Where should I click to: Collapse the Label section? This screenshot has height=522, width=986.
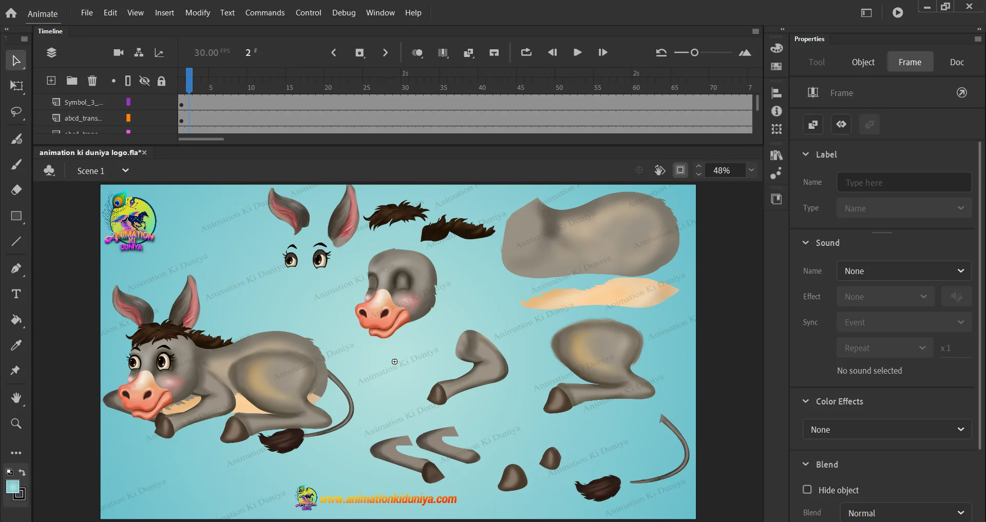click(x=806, y=154)
